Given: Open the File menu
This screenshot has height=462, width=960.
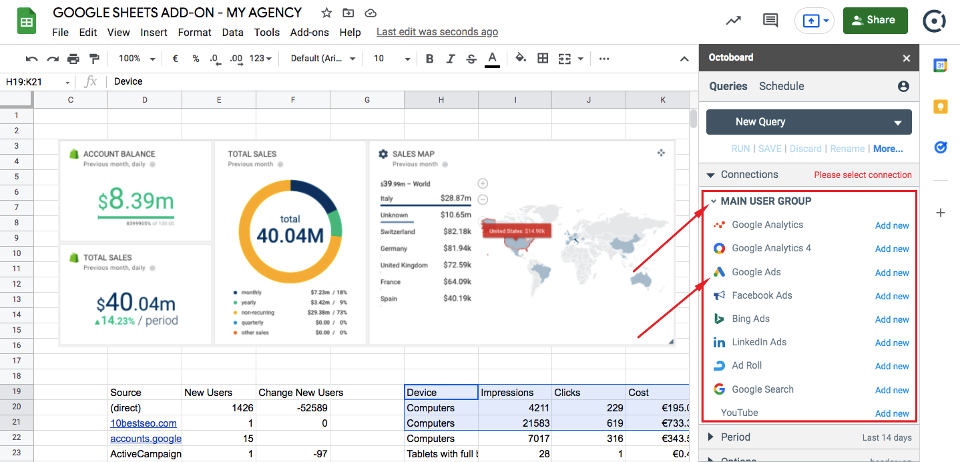Looking at the screenshot, I should (x=60, y=32).
